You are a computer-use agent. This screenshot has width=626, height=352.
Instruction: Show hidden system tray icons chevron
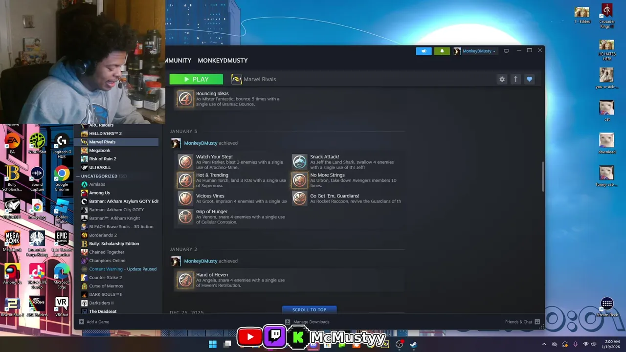(x=544, y=344)
